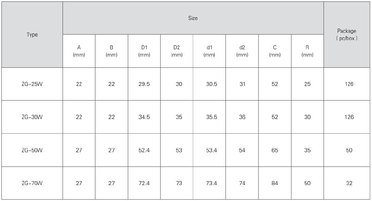Click the 84 value in column C
Viewport: 372px width, 201px height.
[275, 183]
